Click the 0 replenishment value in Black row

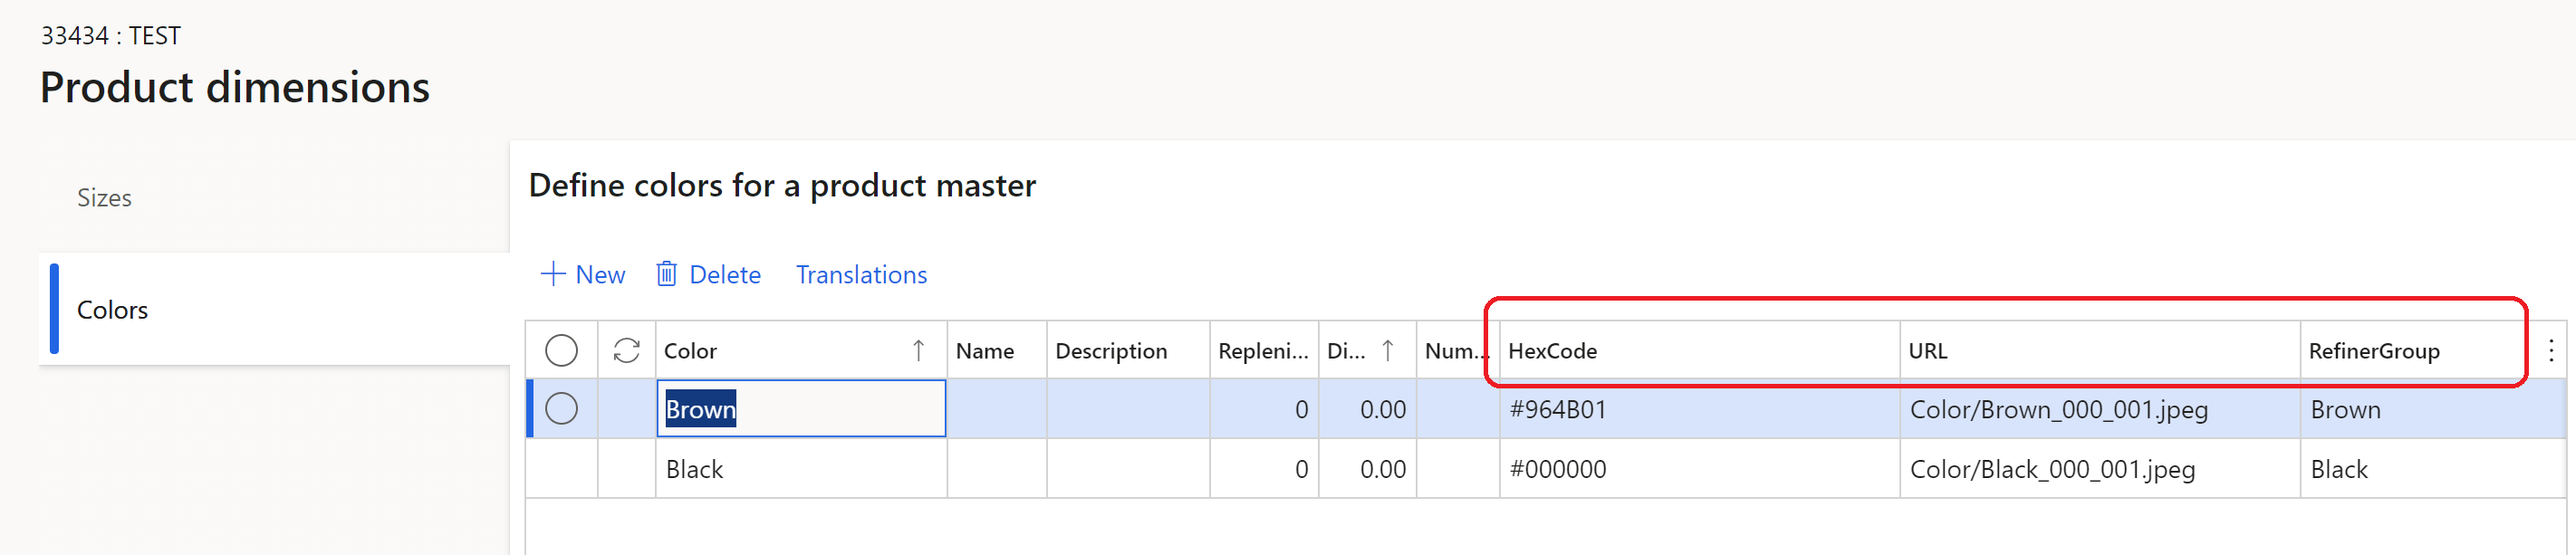(1301, 469)
